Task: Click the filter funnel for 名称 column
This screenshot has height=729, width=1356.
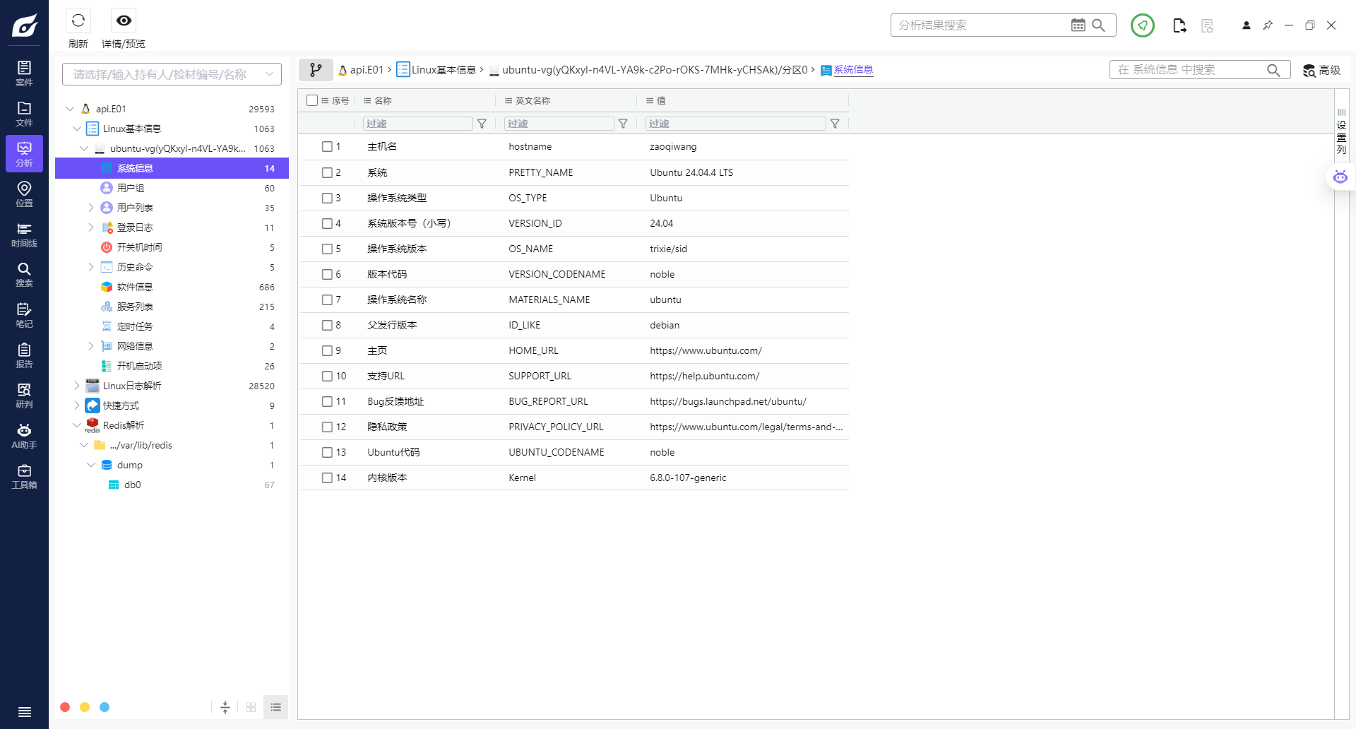Action: click(482, 124)
